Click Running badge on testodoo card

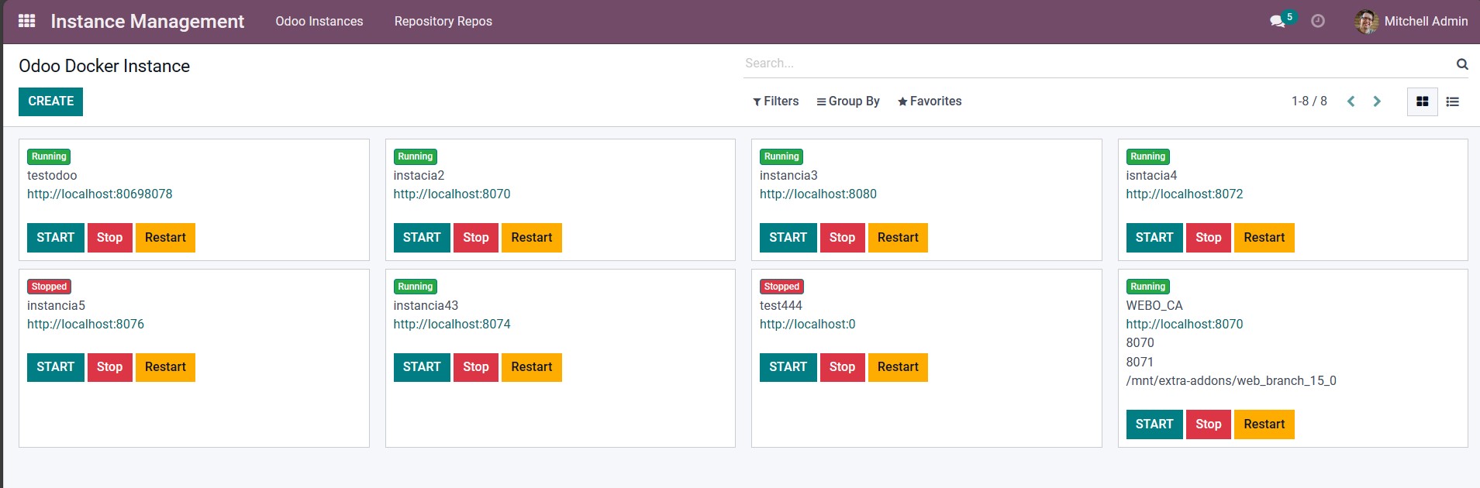[x=49, y=156]
